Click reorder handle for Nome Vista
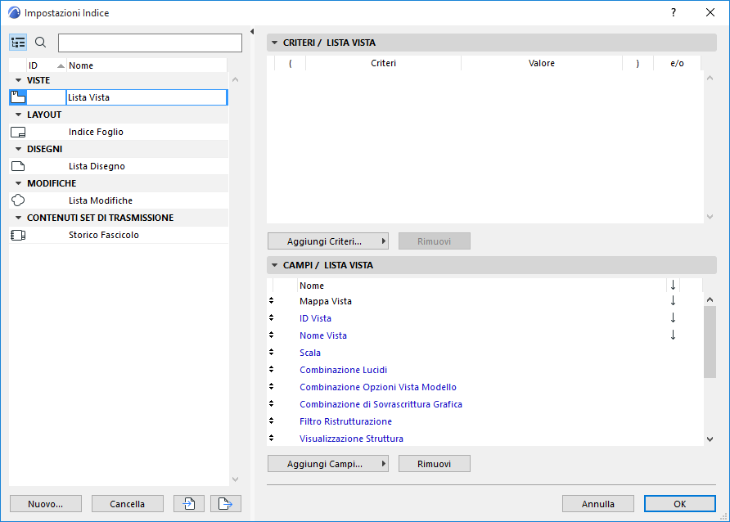The height and width of the screenshot is (522, 730). (x=272, y=335)
